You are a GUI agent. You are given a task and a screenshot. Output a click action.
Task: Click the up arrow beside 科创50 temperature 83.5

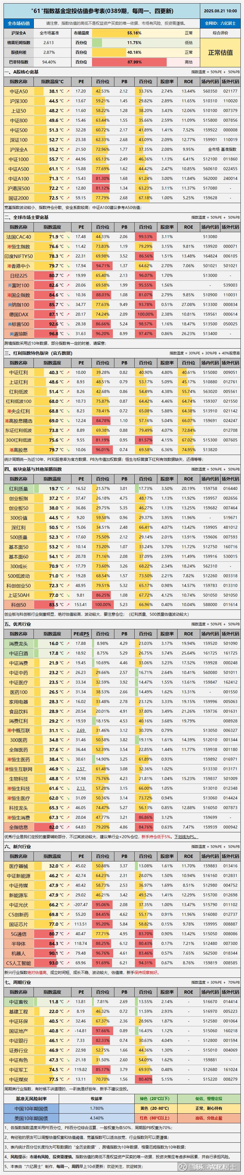(x=68, y=605)
